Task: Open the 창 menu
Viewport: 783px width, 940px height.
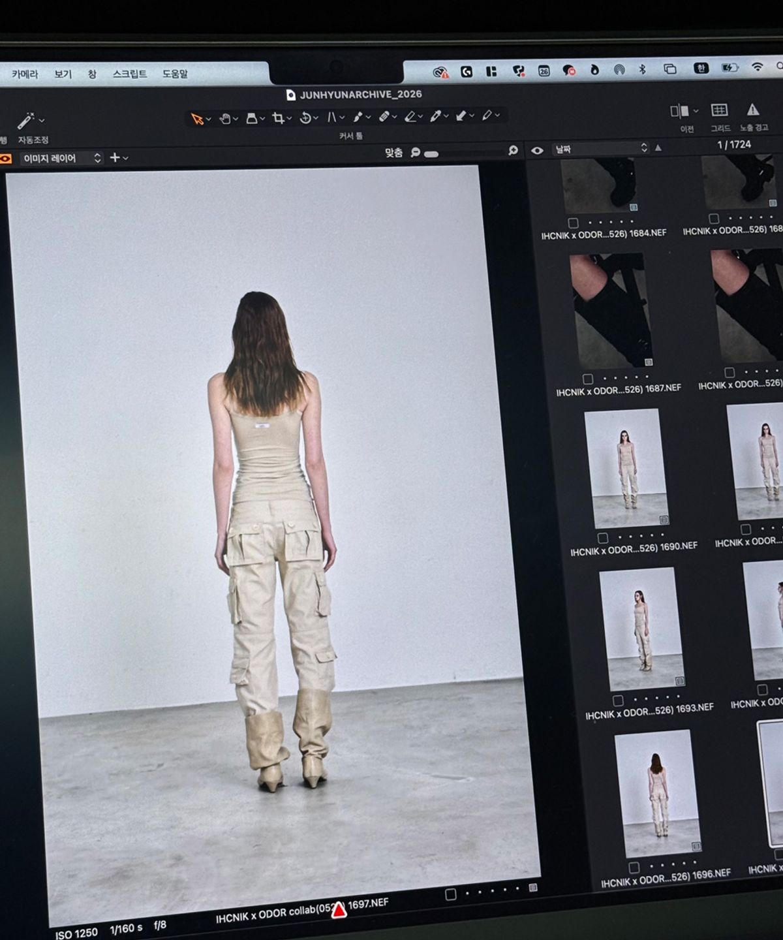Action: [92, 74]
